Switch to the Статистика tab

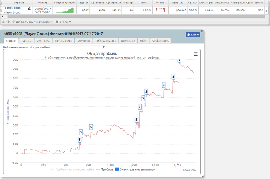(84, 41)
